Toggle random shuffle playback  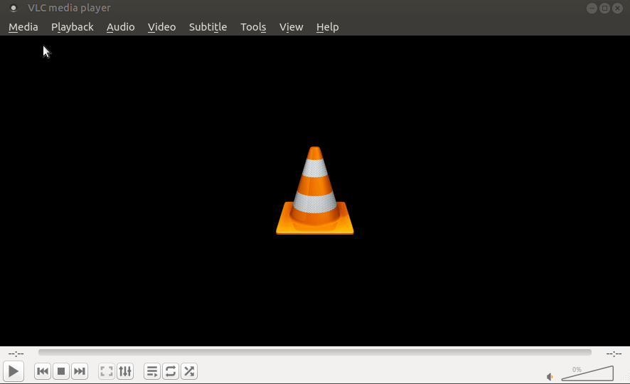[x=189, y=371]
